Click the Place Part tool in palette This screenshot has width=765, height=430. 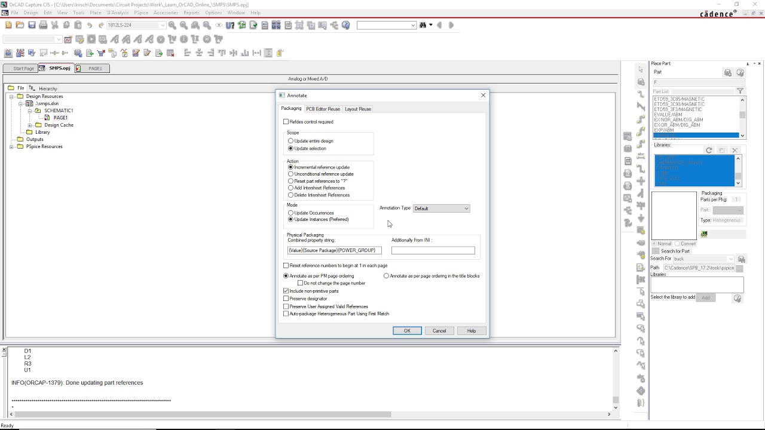click(641, 82)
